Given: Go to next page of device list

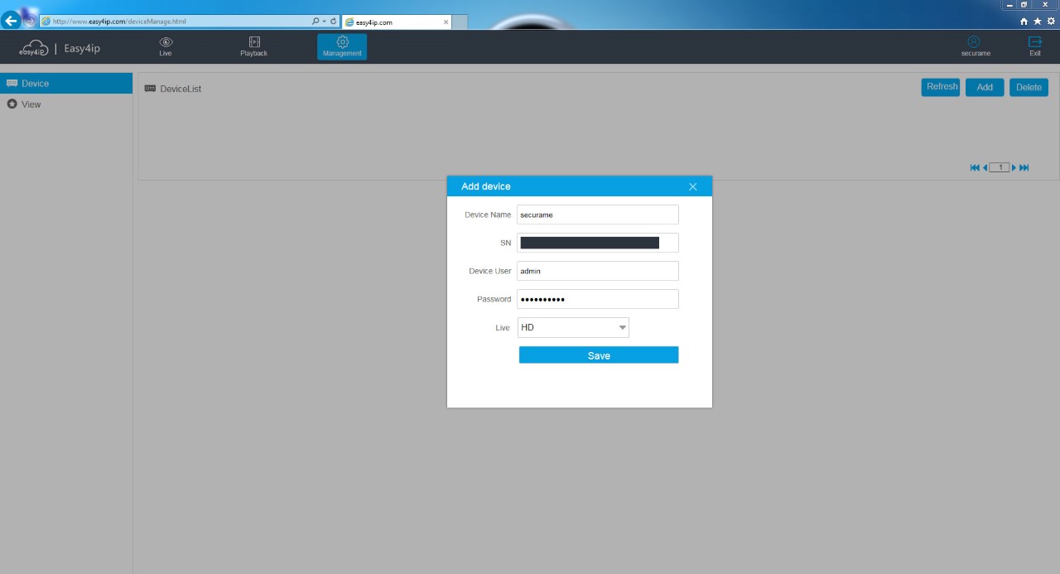Looking at the screenshot, I should pos(1014,167).
